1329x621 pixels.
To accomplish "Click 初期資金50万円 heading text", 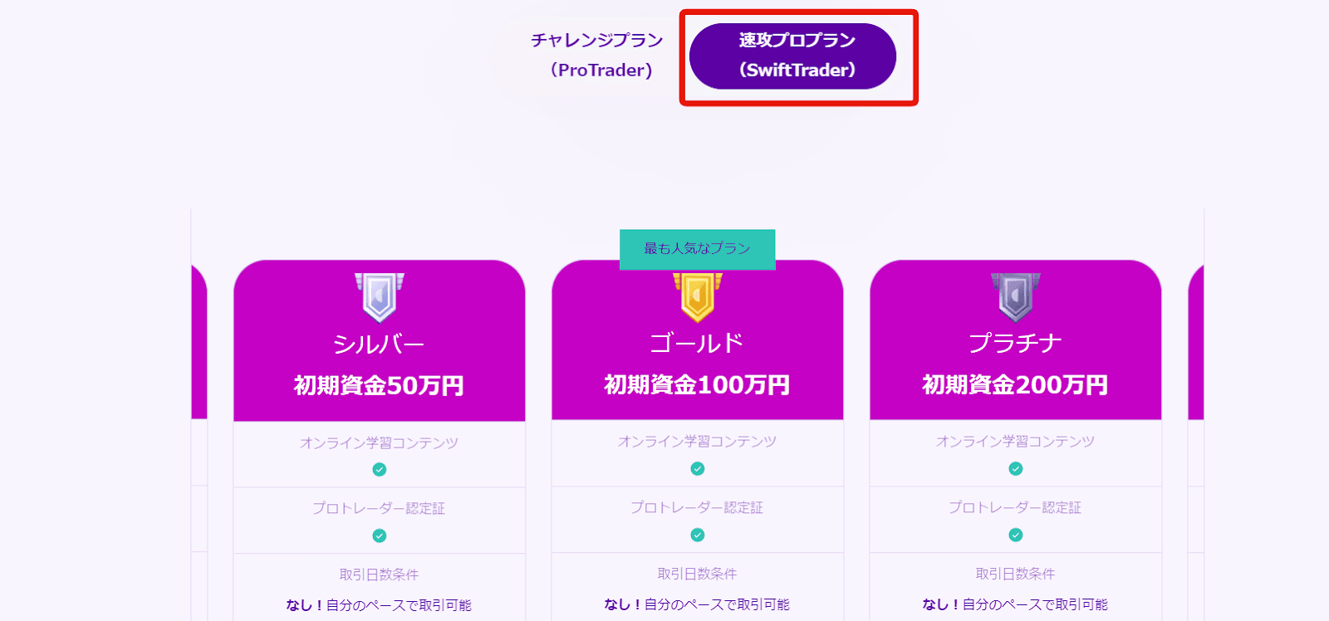I will click(379, 386).
